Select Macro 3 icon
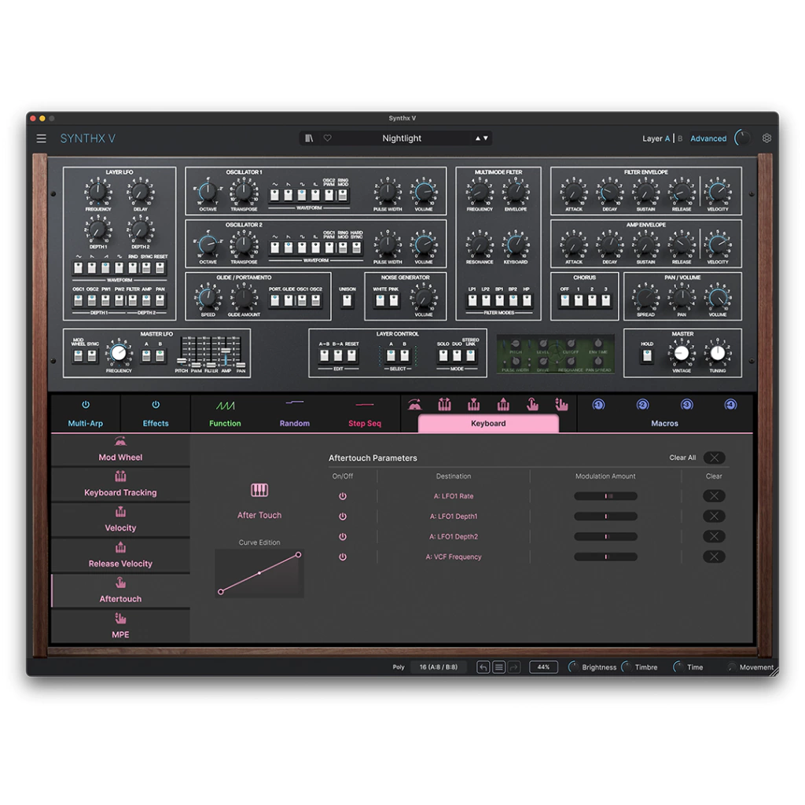Image resolution: width=805 pixels, height=805 pixels. pyautogui.click(x=686, y=405)
